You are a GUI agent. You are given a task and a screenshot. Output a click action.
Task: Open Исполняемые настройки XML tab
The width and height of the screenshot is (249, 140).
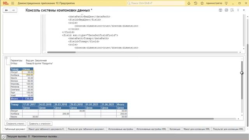pyautogui.click(x=151, y=129)
